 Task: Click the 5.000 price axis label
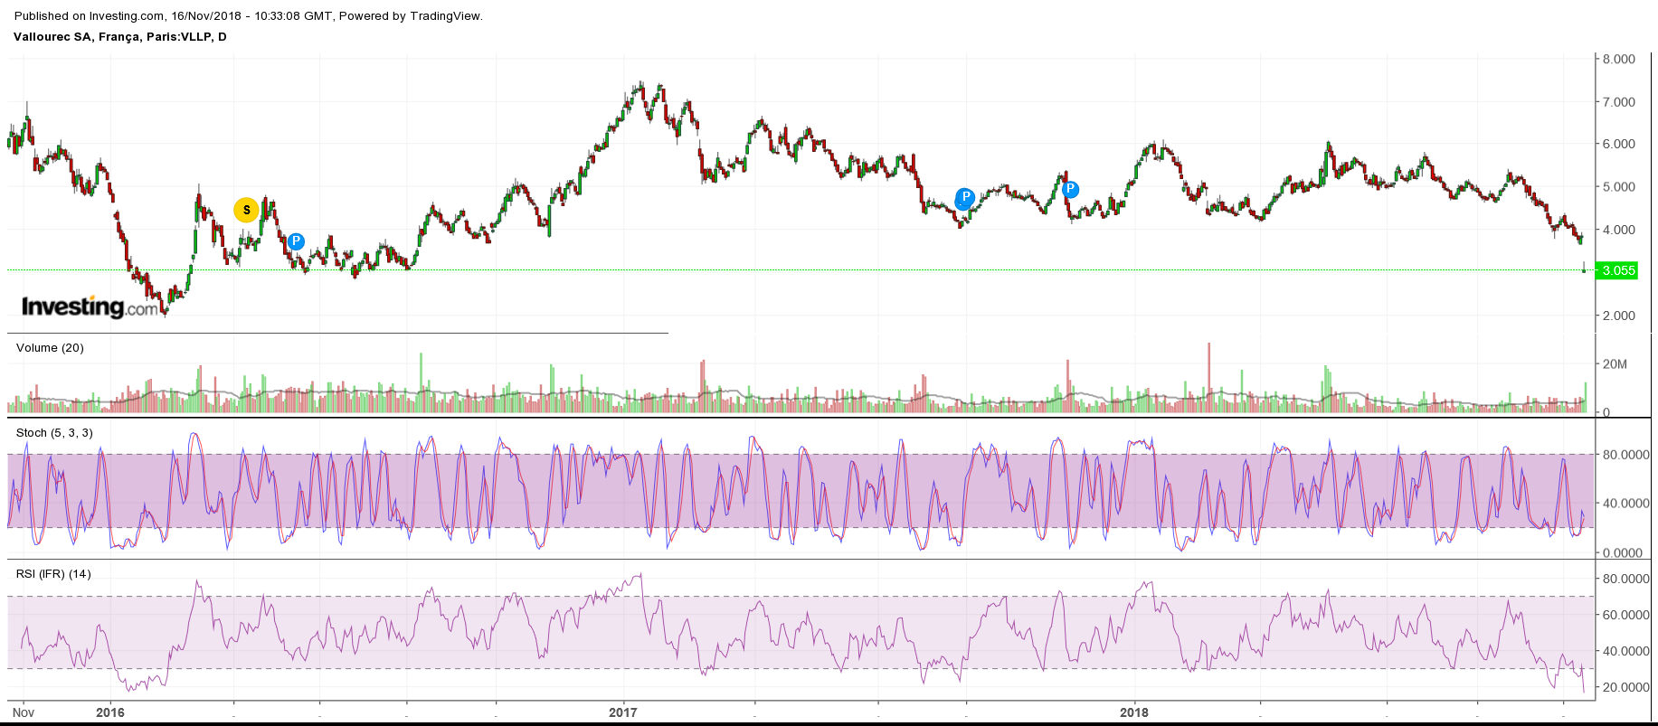tap(1619, 187)
